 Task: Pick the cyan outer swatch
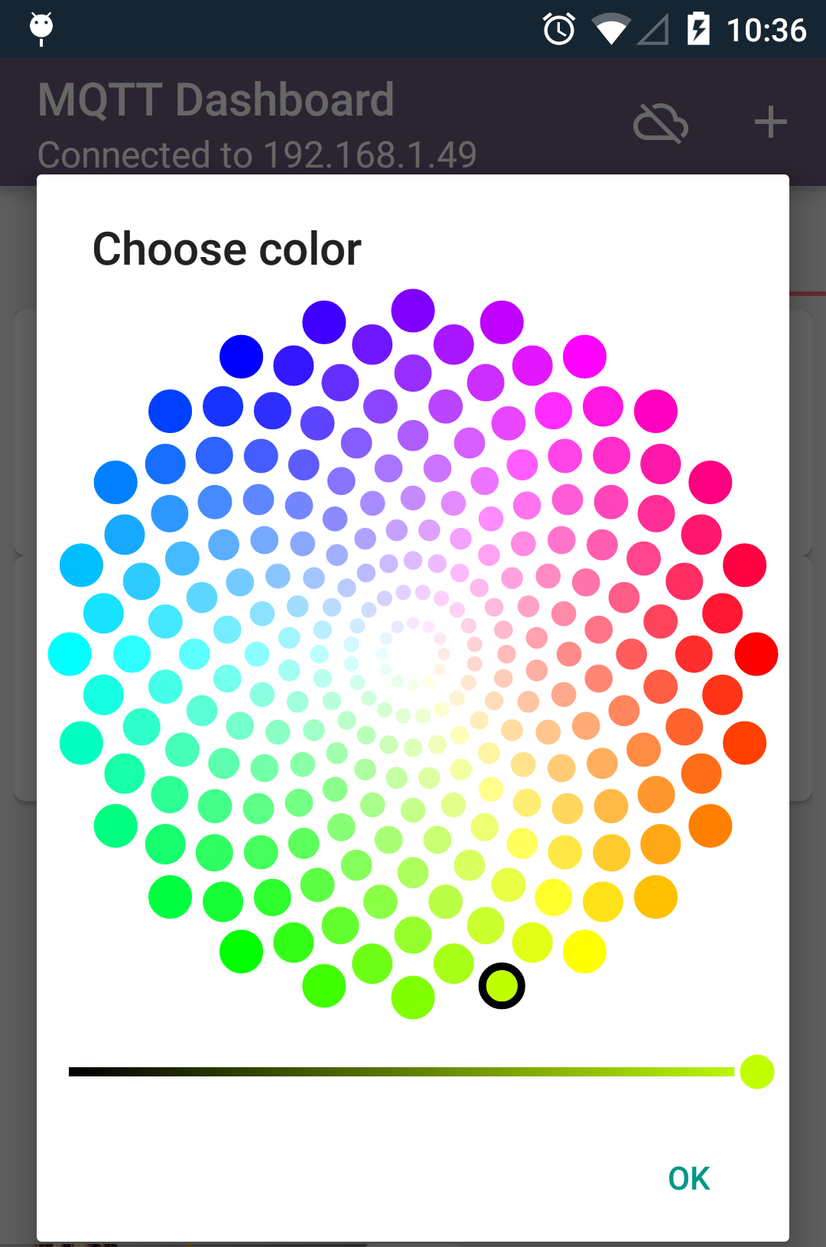(70, 654)
